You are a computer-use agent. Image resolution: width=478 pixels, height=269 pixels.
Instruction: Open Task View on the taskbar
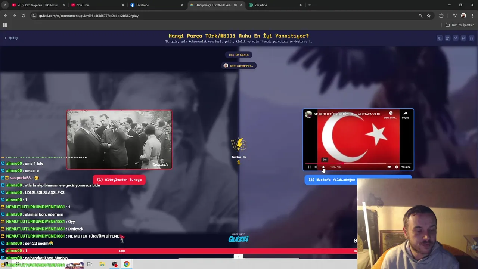click(x=89, y=264)
